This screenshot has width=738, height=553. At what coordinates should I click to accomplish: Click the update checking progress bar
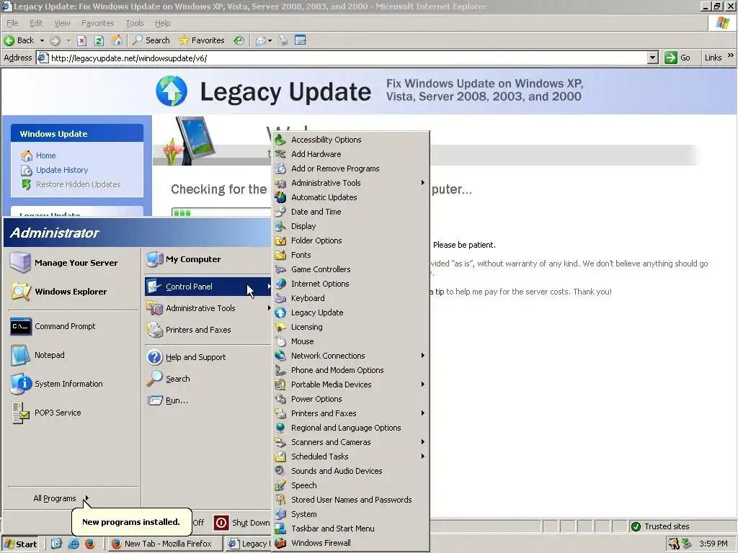[221, 213]
